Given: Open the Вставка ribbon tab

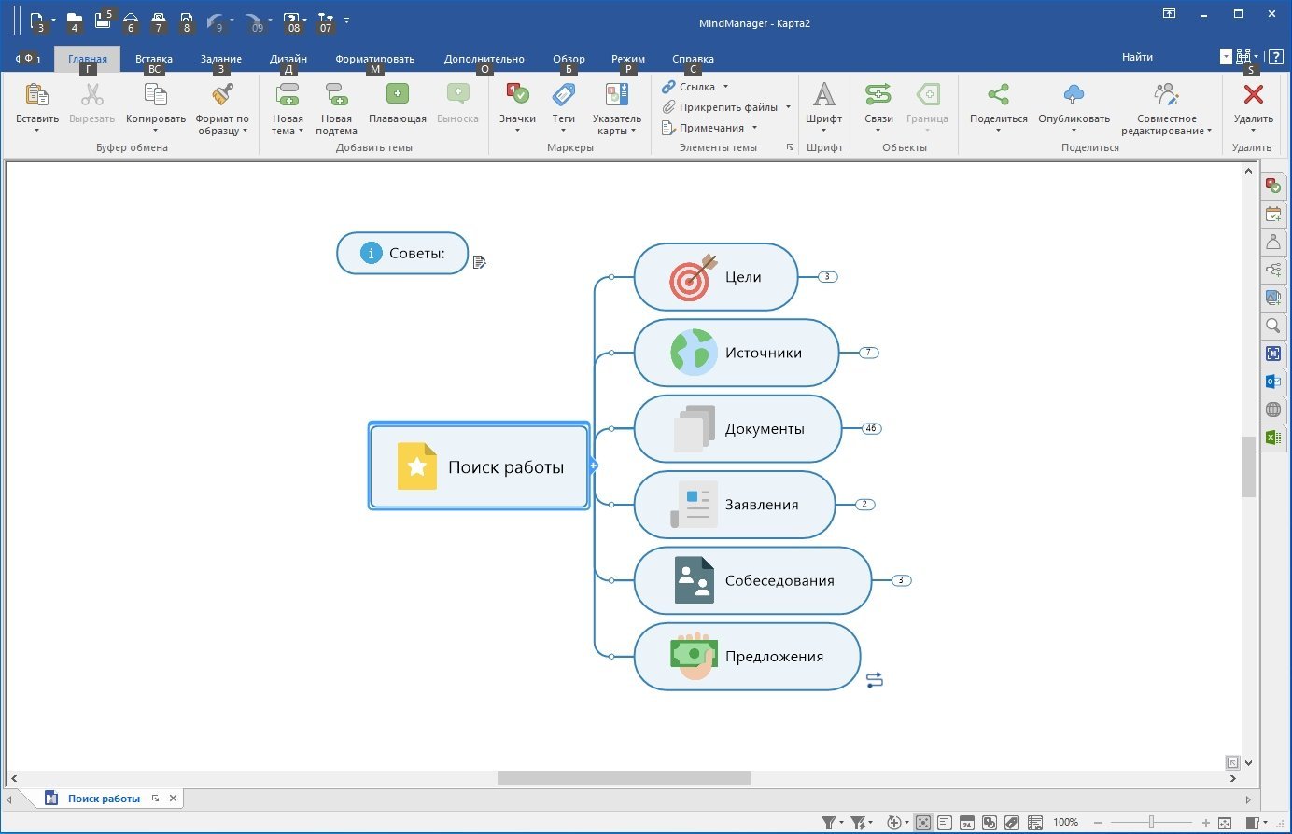Looking at the screenshot, I should [x=153, y=58].
